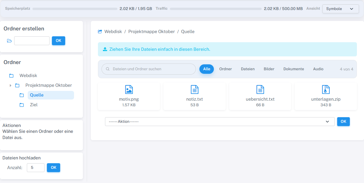Select Webdisk in the folder tree
The height and width of the screenshot is (183, 364).
coord(28,76)
